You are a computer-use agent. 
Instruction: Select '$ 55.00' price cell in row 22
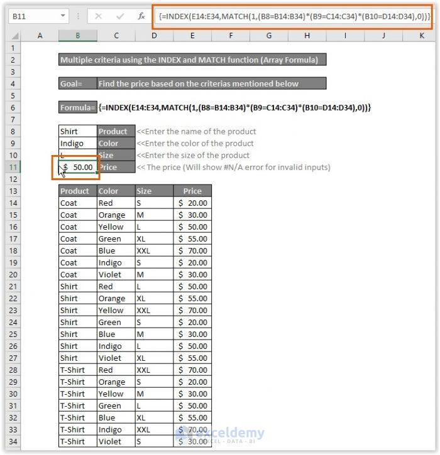click(x=192, y=298)
